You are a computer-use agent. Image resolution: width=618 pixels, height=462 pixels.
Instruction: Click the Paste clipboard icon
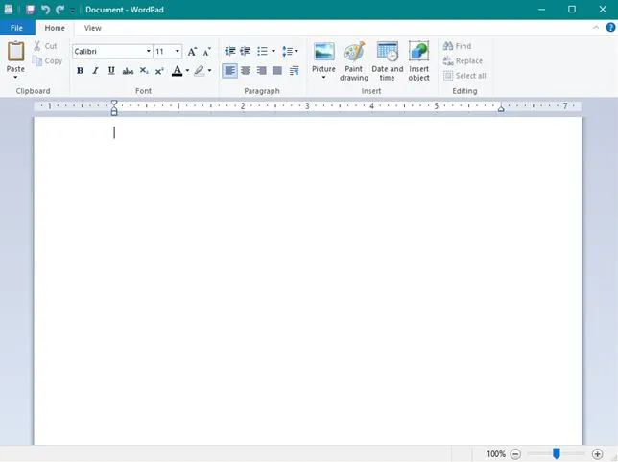(x=15, y=53)
